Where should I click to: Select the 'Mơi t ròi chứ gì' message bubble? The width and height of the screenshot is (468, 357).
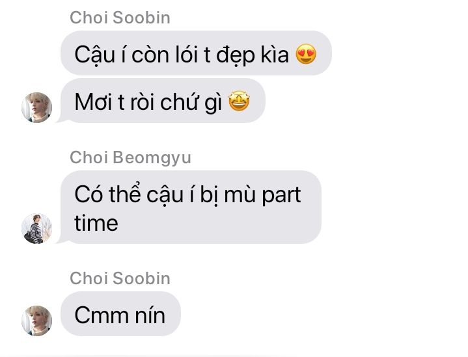click(163, 101)
